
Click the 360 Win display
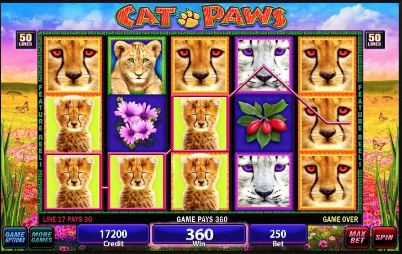(x=199, y=237)
